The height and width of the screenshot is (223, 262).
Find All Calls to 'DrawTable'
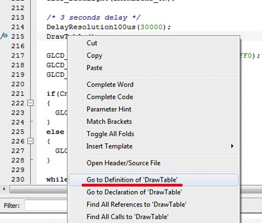pyautogui.click(x=128, y=216)
